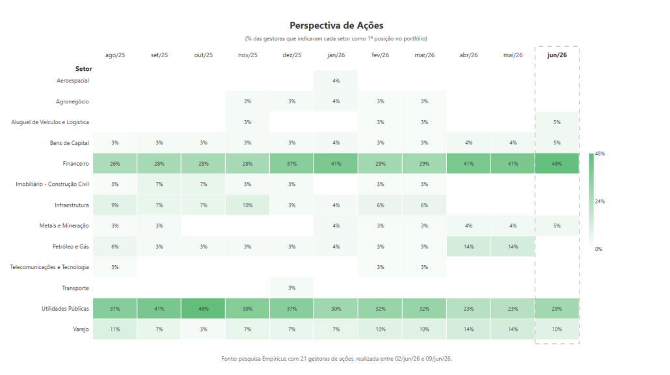Click the Varejo ago/25 11% cell
This screenshot has width=670, height=375.
point(115,330)
